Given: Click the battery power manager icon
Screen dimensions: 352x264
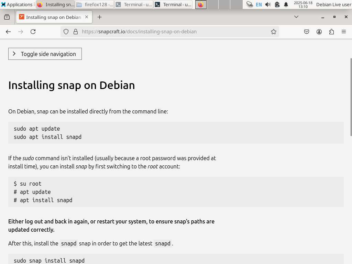Looking at the screenshot, I should [x=277, y=4].
